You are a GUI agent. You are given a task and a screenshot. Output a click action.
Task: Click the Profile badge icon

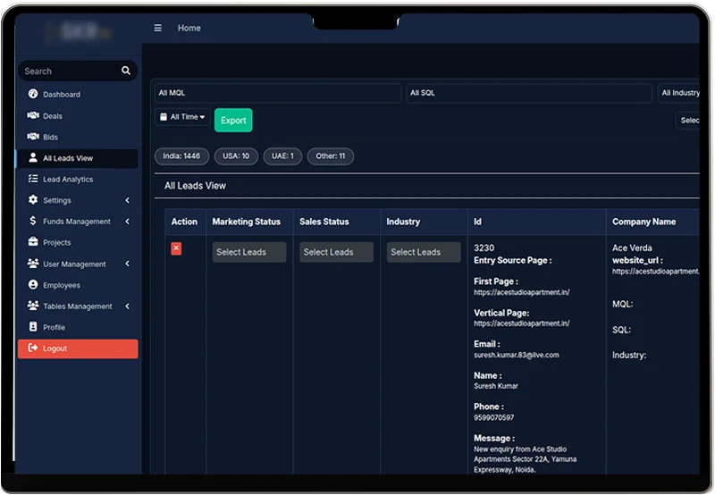tap(33, 326)
